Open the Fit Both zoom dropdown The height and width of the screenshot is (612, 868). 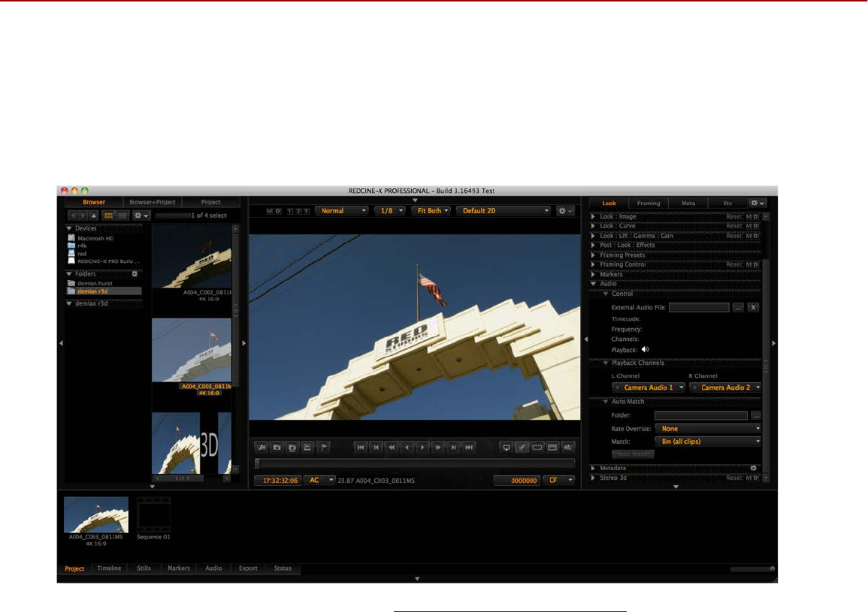tap(431, 211)
